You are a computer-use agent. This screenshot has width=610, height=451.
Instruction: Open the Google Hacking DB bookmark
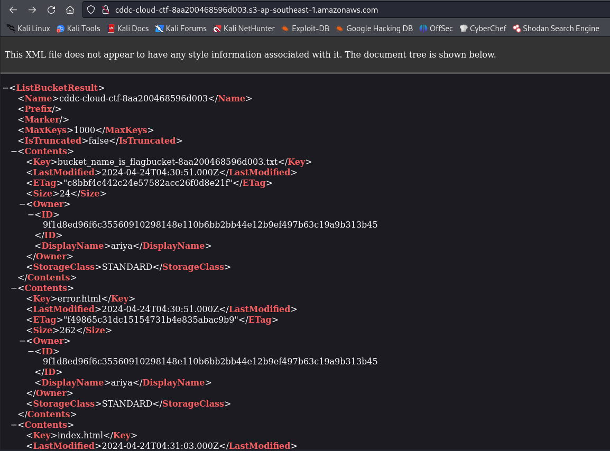point(374,29)
